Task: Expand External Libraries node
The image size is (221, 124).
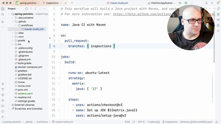Action: pos(9,105)
